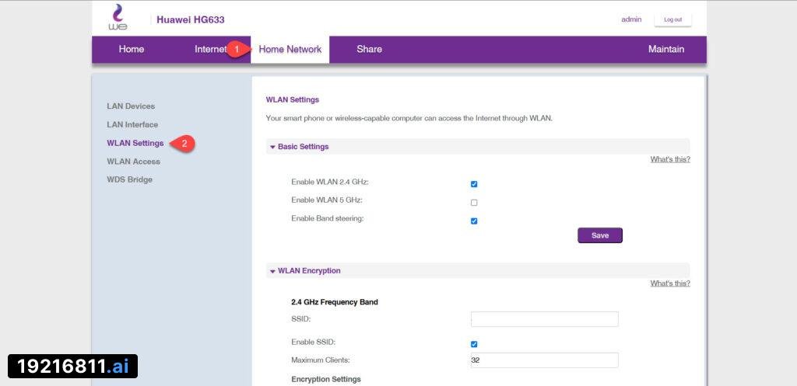Open LAN Interface in sidebar
The image size is (797, 386).
point(132,124)
